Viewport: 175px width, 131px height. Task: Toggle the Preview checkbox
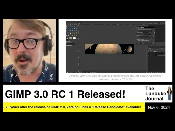[137, 42]
